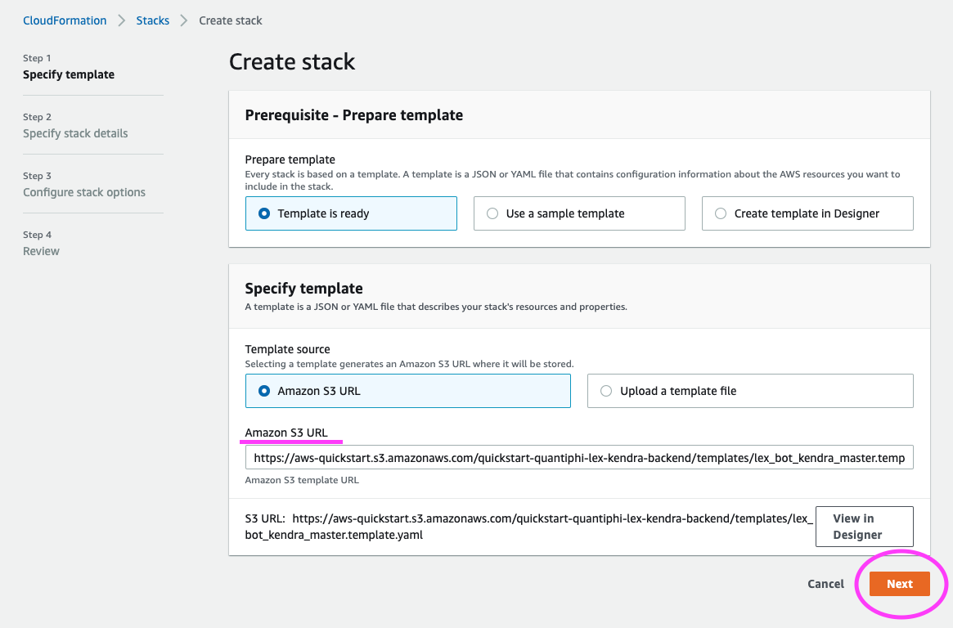Choose 'Upload a template file' option
The image size is (953, 628).
point(606,391)
